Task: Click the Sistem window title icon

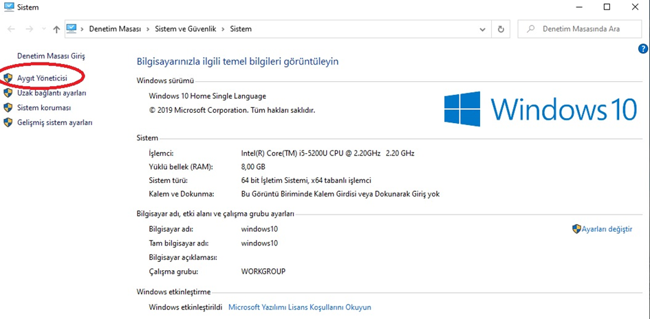Action: [x=8, y=7]
